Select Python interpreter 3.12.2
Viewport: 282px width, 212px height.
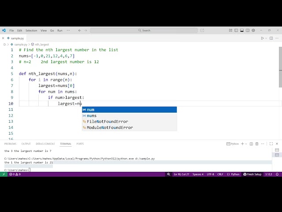(268, 174)
